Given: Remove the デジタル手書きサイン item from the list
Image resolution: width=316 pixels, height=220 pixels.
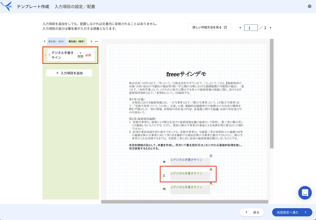Looking at the screenshot, I should point(94,50).
